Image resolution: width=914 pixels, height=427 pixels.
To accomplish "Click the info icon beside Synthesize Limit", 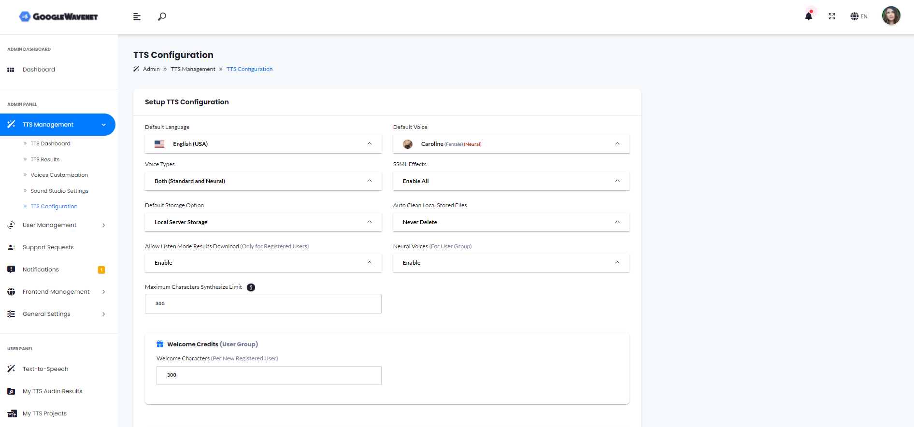I will [x=251, y=287].
